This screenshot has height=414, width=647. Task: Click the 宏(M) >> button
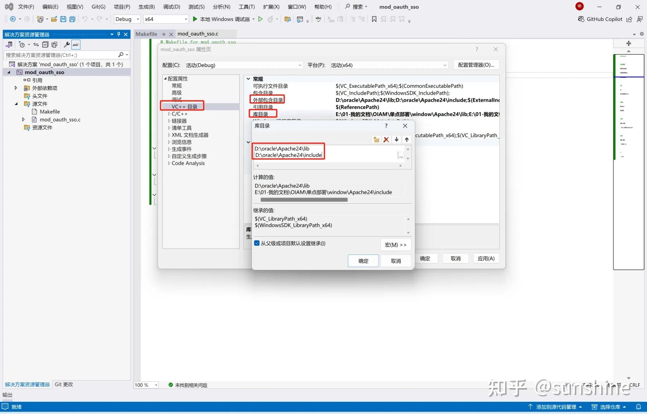coord(395,244)
